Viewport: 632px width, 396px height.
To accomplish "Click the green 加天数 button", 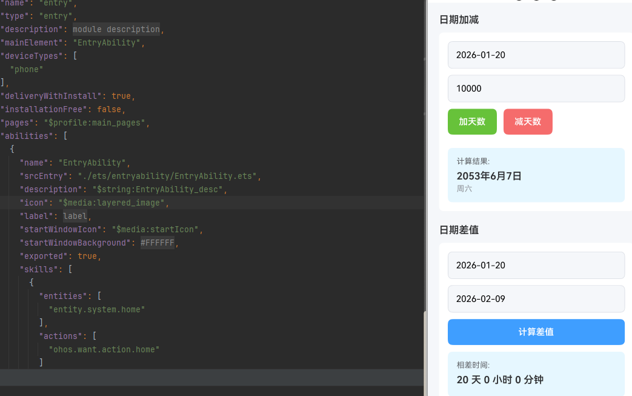I will point(472,122).
